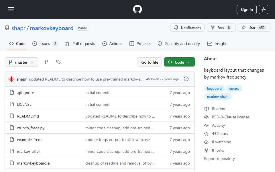Expand the master branch dropdown
The image size is (275, 172).
(x=21, y=62)
